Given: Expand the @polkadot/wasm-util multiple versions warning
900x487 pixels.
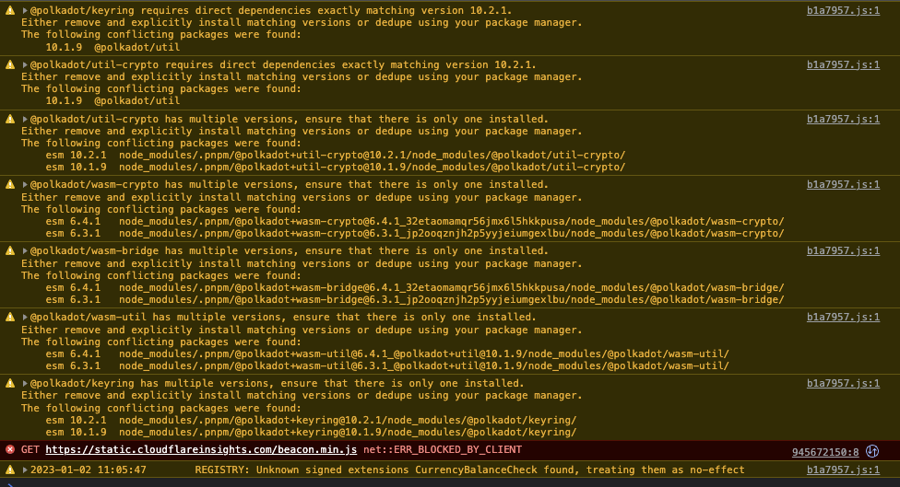Looking at the screenshot, I should coord(25,317).
